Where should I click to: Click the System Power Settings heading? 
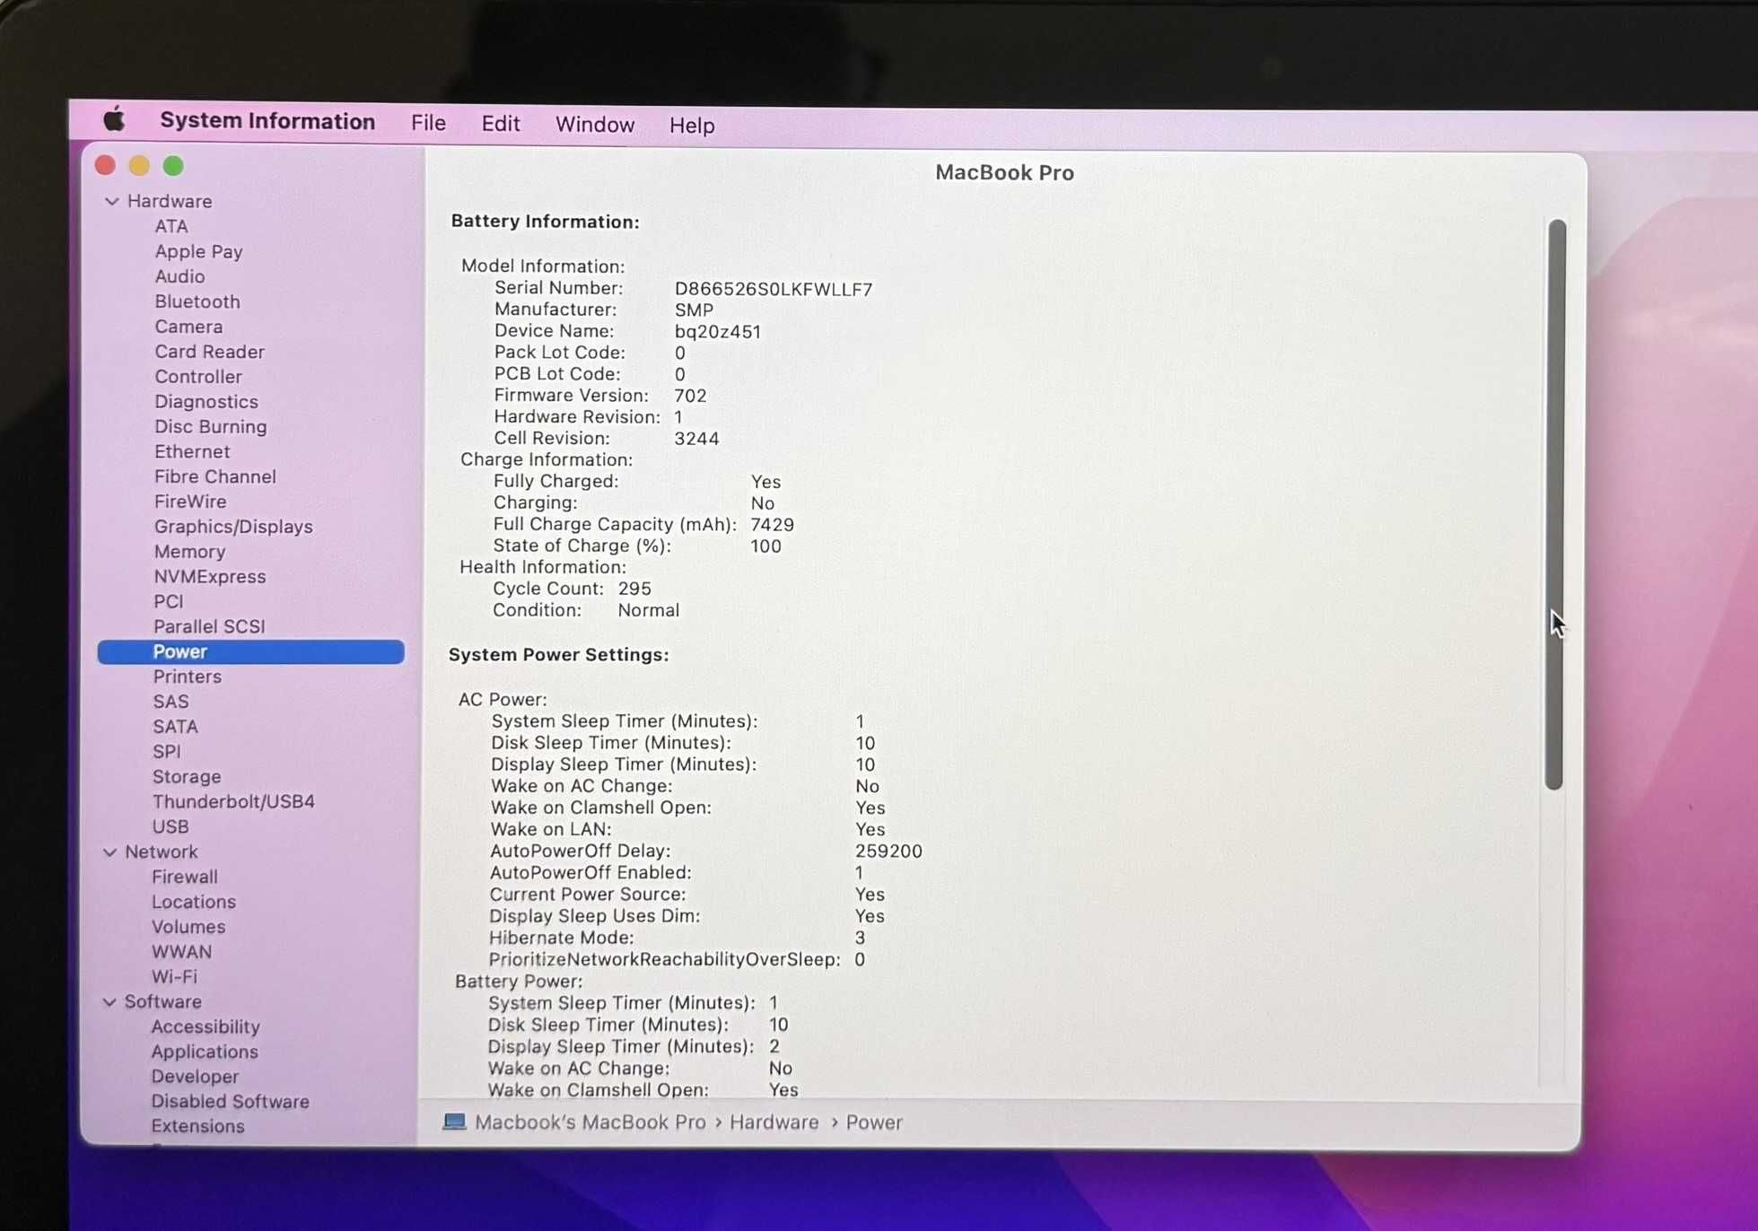pyautogui.click(x=558, y=655)
